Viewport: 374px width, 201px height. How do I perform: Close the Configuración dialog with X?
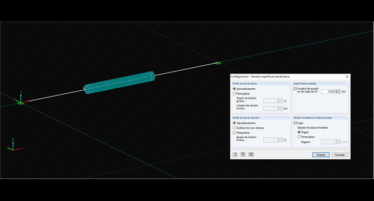point(347,76)
